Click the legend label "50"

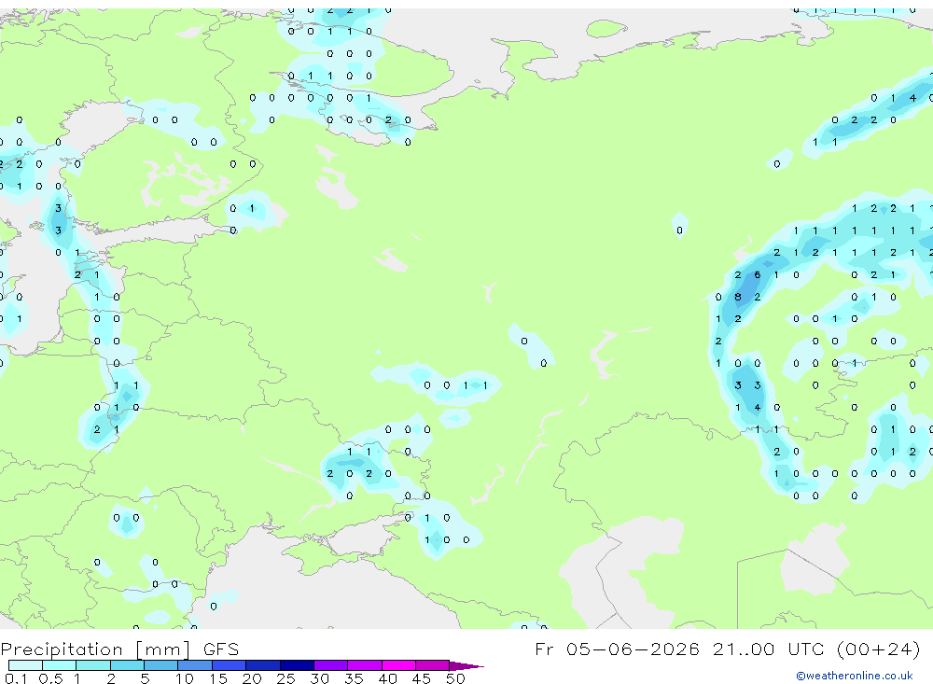(x=455, y=678)
